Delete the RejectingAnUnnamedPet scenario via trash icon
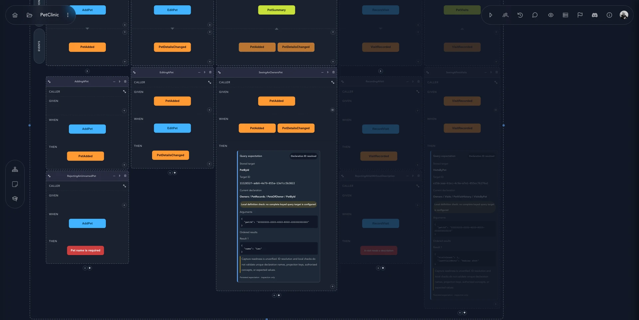639x320 pixels. coord(125,176)
